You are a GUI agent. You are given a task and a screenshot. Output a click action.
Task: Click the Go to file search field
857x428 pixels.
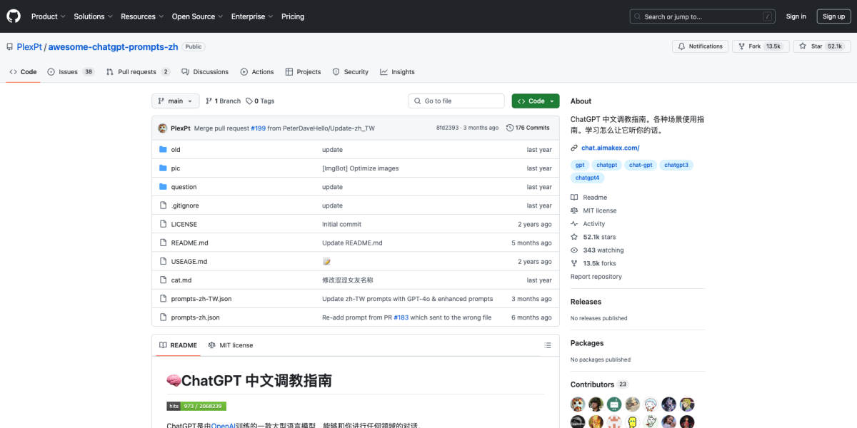(x=456, y=101)
